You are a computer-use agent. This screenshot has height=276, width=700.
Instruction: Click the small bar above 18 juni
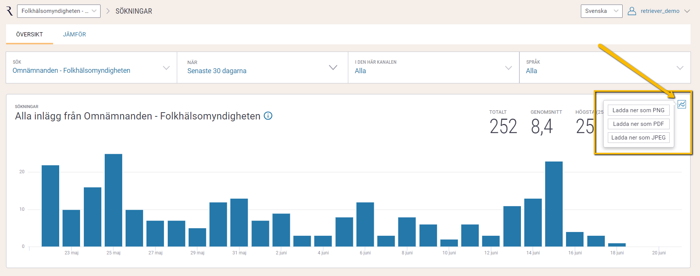[617, 245]
